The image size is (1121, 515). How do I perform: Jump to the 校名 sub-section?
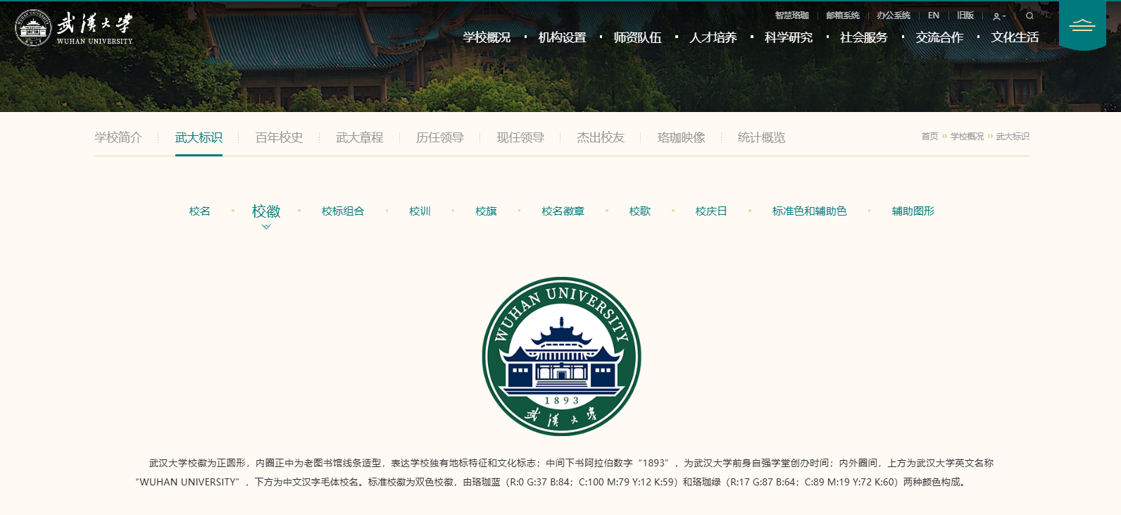[199, 211]
